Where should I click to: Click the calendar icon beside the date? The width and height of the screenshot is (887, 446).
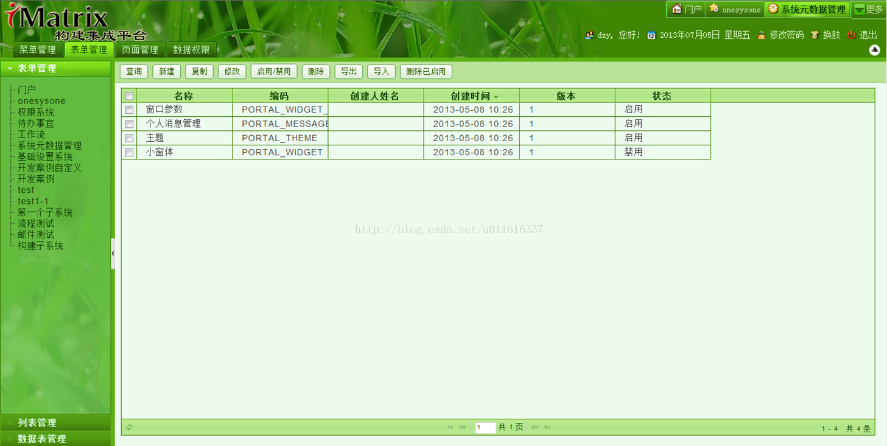pyautogui.click(x=651, y=35)
